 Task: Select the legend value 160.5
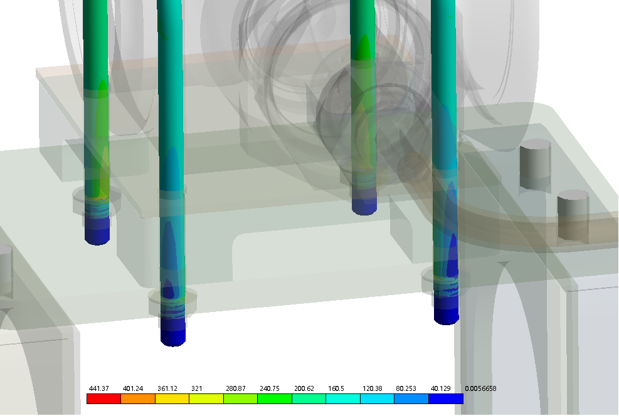point(336,388)
